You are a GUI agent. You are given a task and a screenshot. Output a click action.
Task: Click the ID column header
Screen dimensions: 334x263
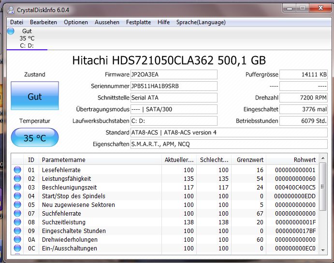coord(31,160)
